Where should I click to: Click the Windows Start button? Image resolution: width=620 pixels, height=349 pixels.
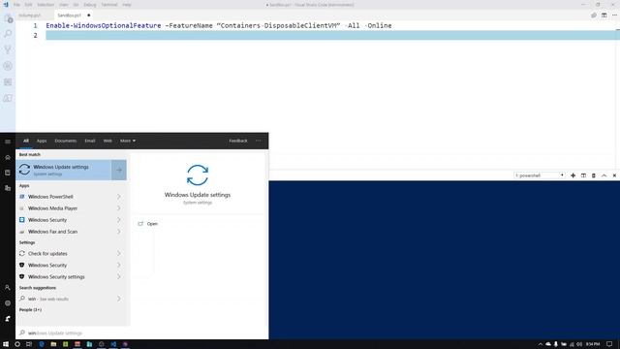coord(6,344)
